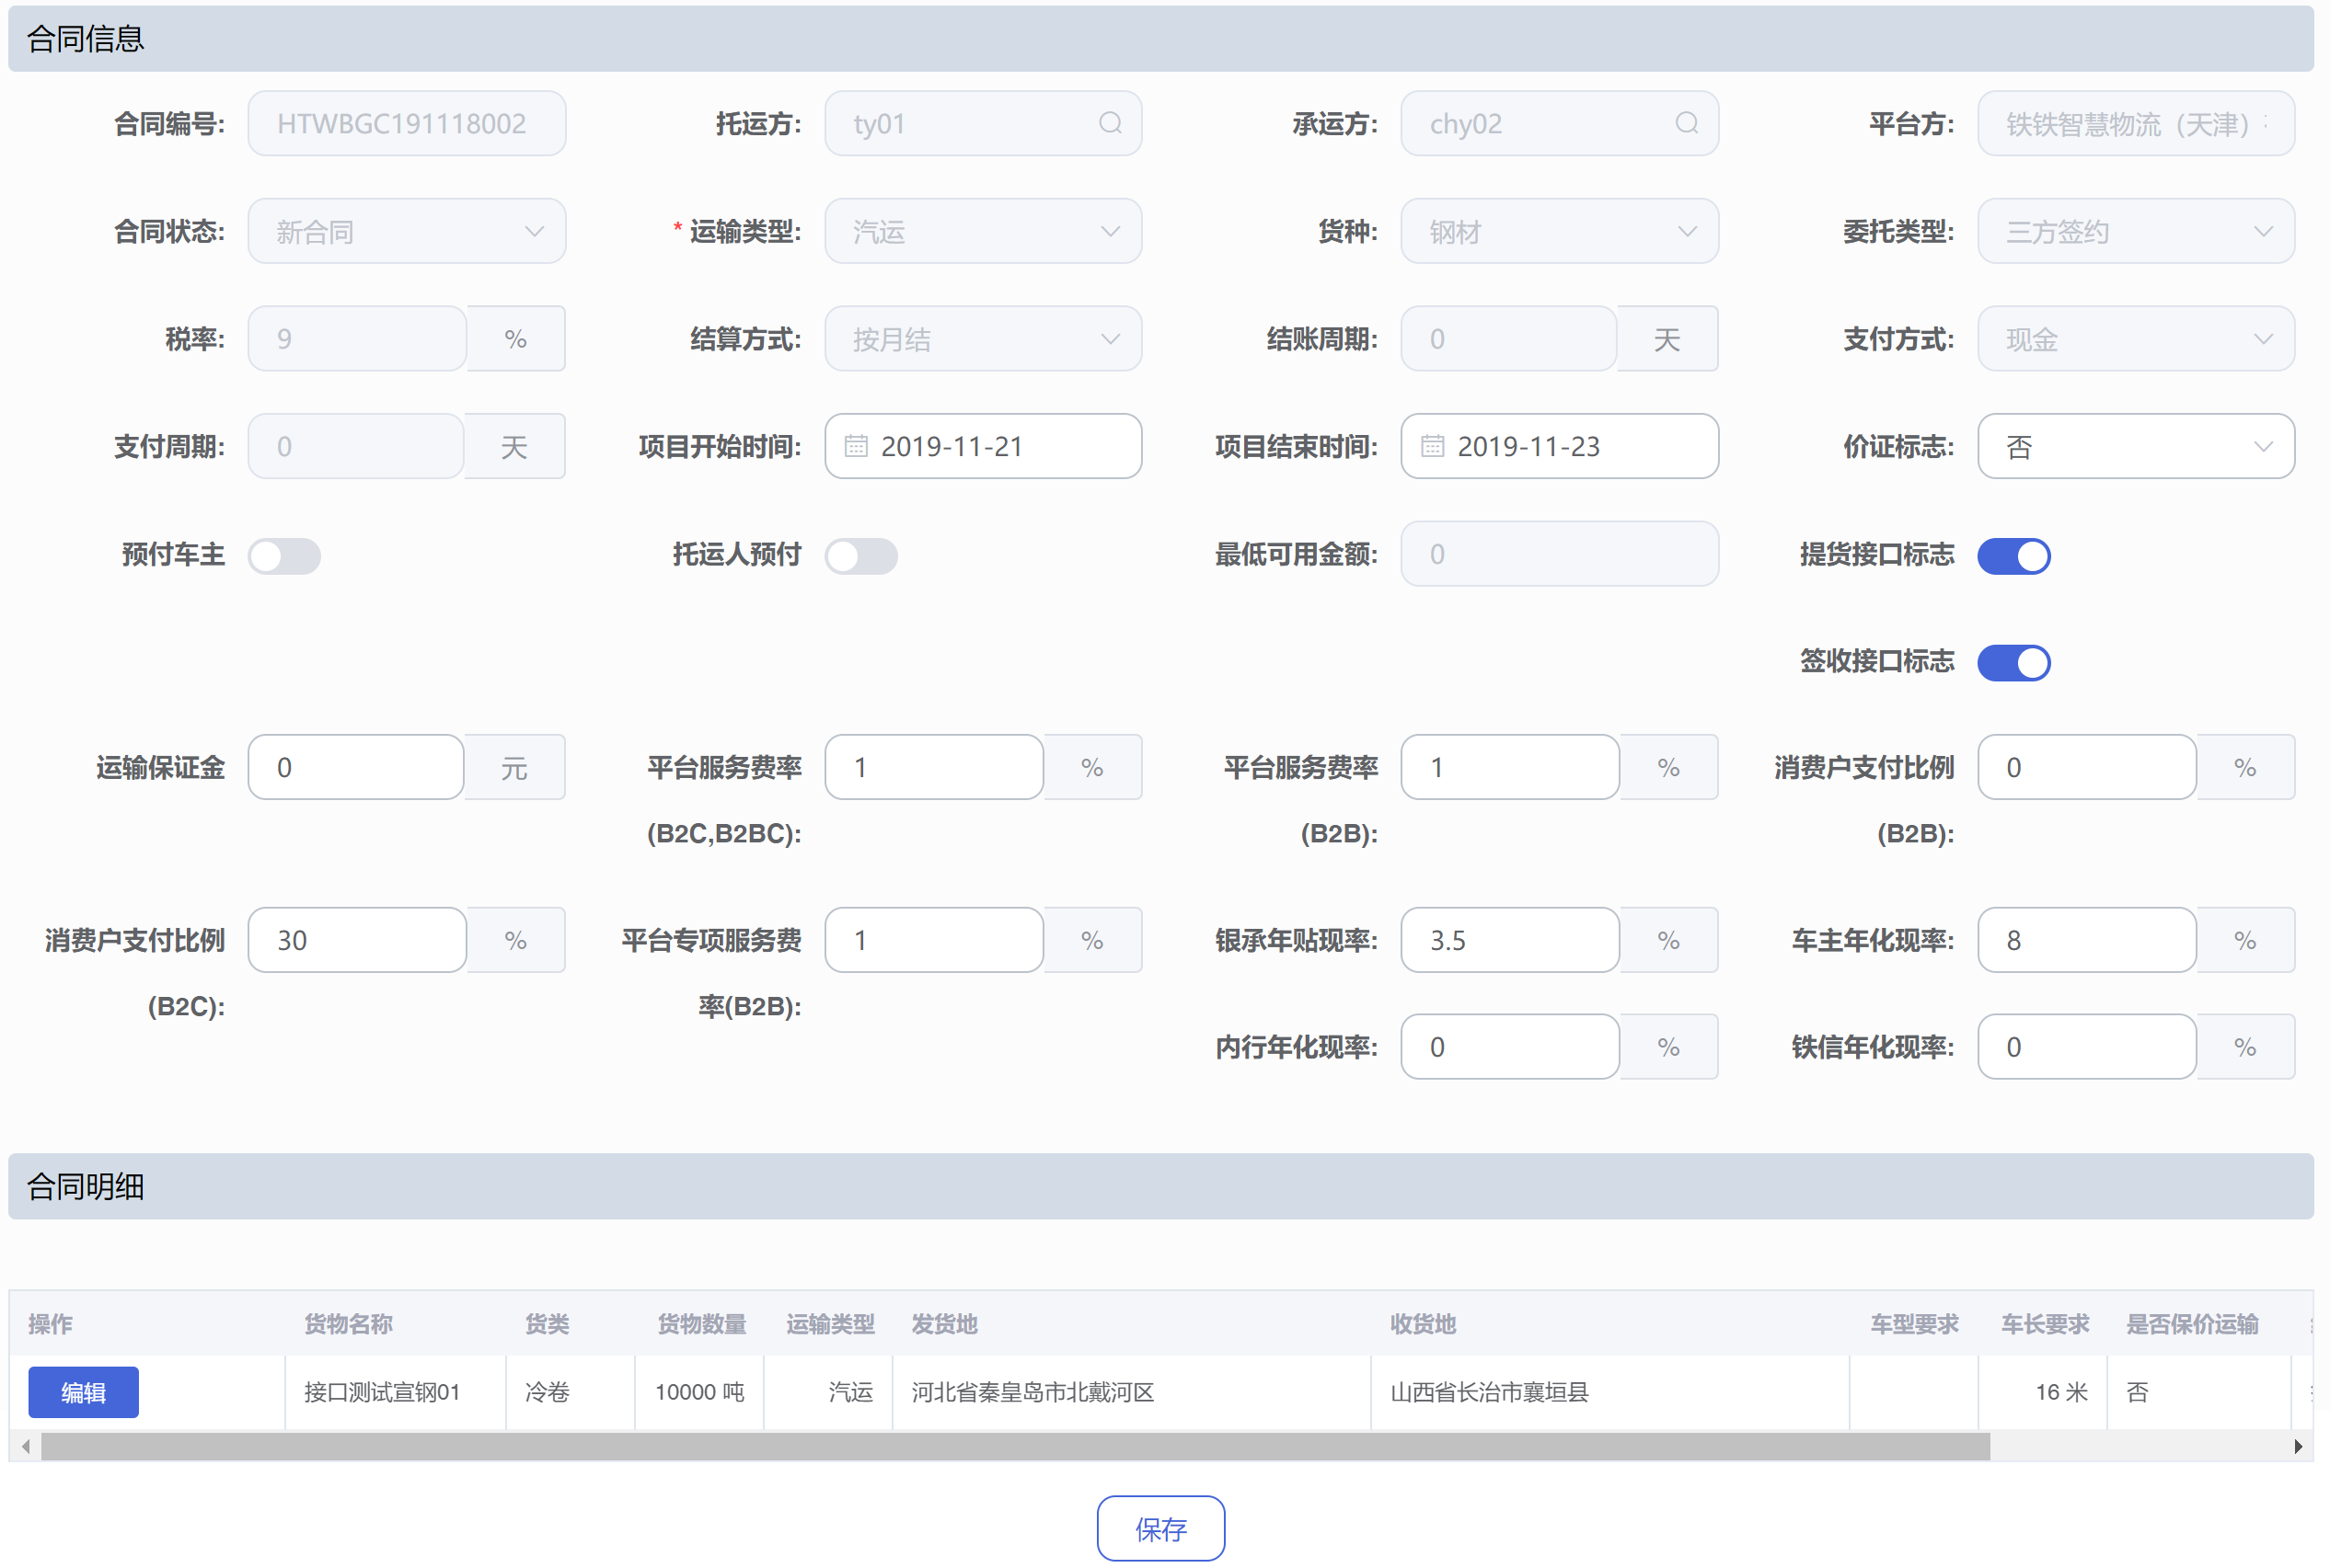Click the 保存 button
This screenshot has width=2330, height=1568.
point(1160,1528)
